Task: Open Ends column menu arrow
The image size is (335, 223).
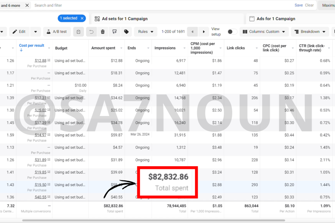Action: [x=148, y=48]
